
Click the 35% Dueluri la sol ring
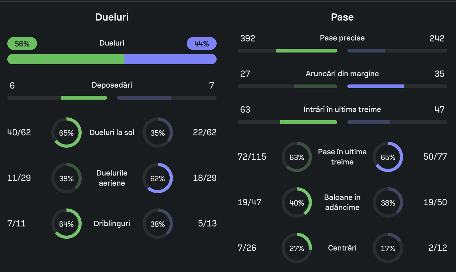point(158,133)
